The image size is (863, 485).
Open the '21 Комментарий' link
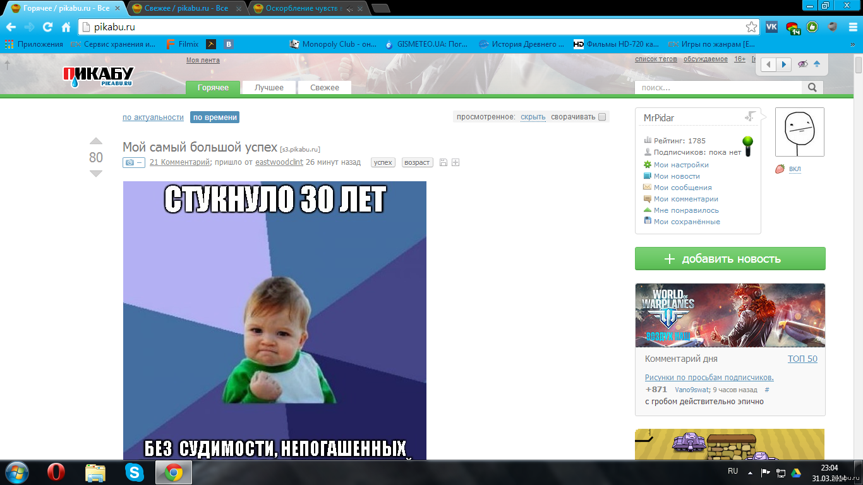click(x=179, y=162)
